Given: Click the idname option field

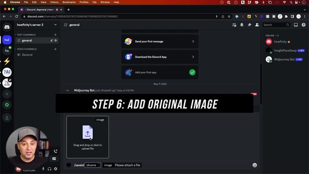Looking at the screenshot, I should click(93, 165).
